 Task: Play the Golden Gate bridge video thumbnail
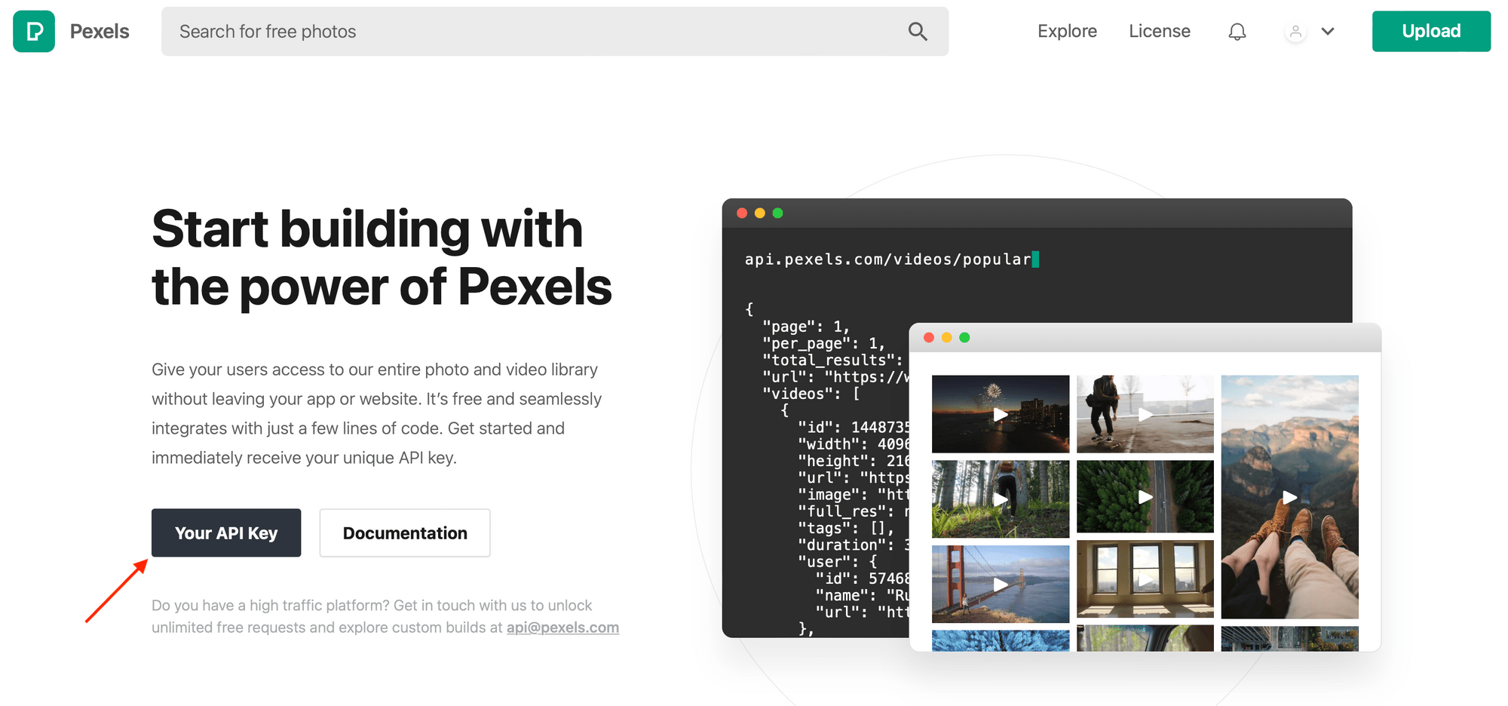[1001, 584]
